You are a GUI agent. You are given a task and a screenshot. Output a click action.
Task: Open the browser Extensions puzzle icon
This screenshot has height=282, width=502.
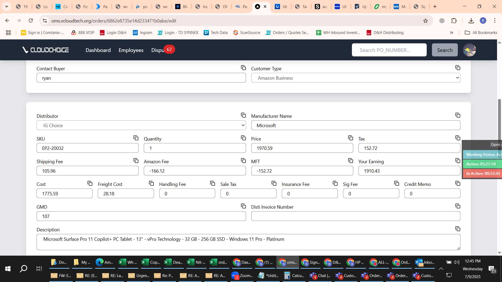(454, 21)
